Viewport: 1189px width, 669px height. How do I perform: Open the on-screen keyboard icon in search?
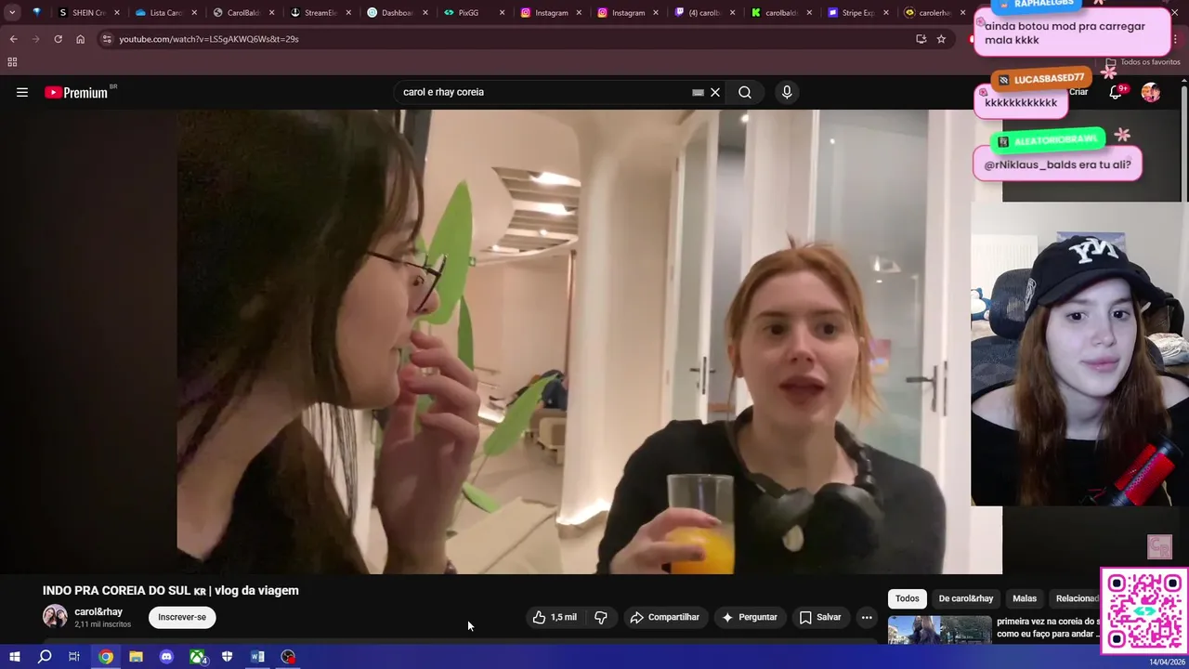(698, 92)
